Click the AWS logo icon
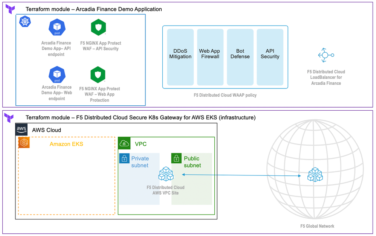 tap(21, 129)
